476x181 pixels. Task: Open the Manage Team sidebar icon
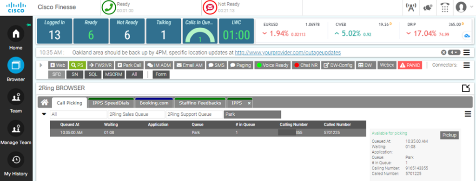[x=16, y=128]
